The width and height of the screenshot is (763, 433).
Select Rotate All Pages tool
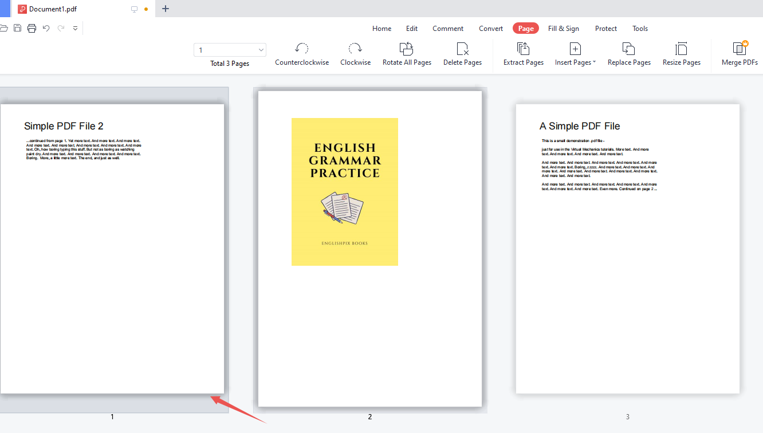pyautogui.click(x=407, y=49)
